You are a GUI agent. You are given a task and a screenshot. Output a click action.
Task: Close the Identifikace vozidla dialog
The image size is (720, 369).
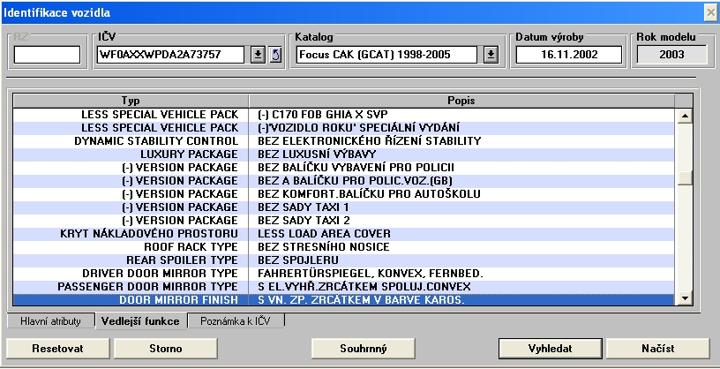(x=709, y=11)
